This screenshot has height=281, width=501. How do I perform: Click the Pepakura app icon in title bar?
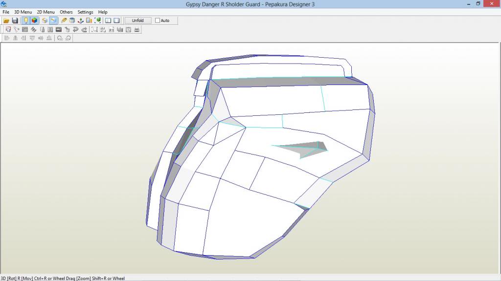click(4, 3)
